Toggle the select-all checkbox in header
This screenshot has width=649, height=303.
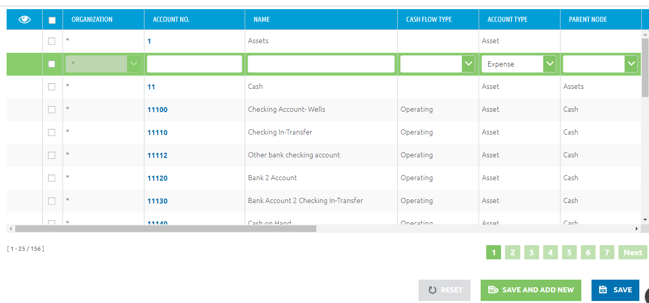(x=52, y=20)
